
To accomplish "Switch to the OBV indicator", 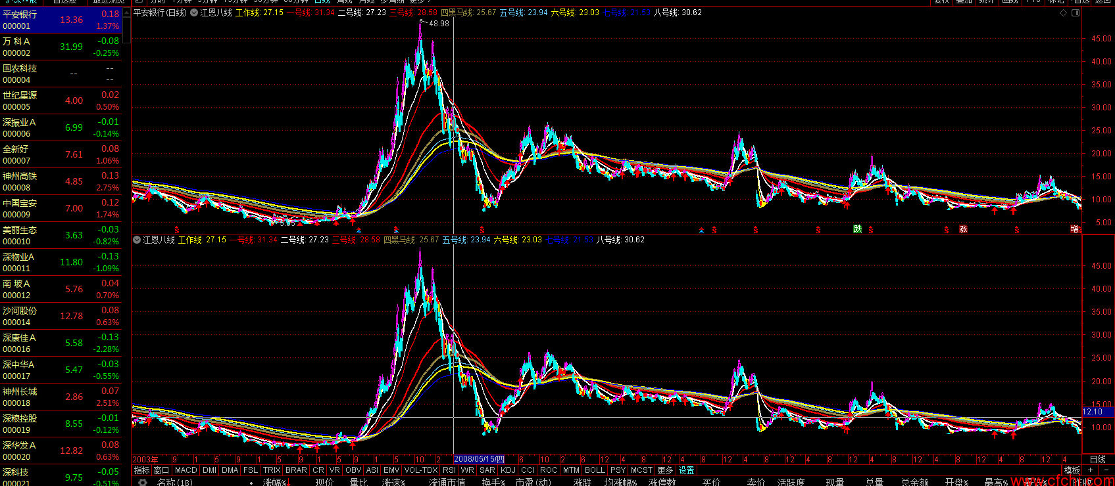I will point(353,470).
